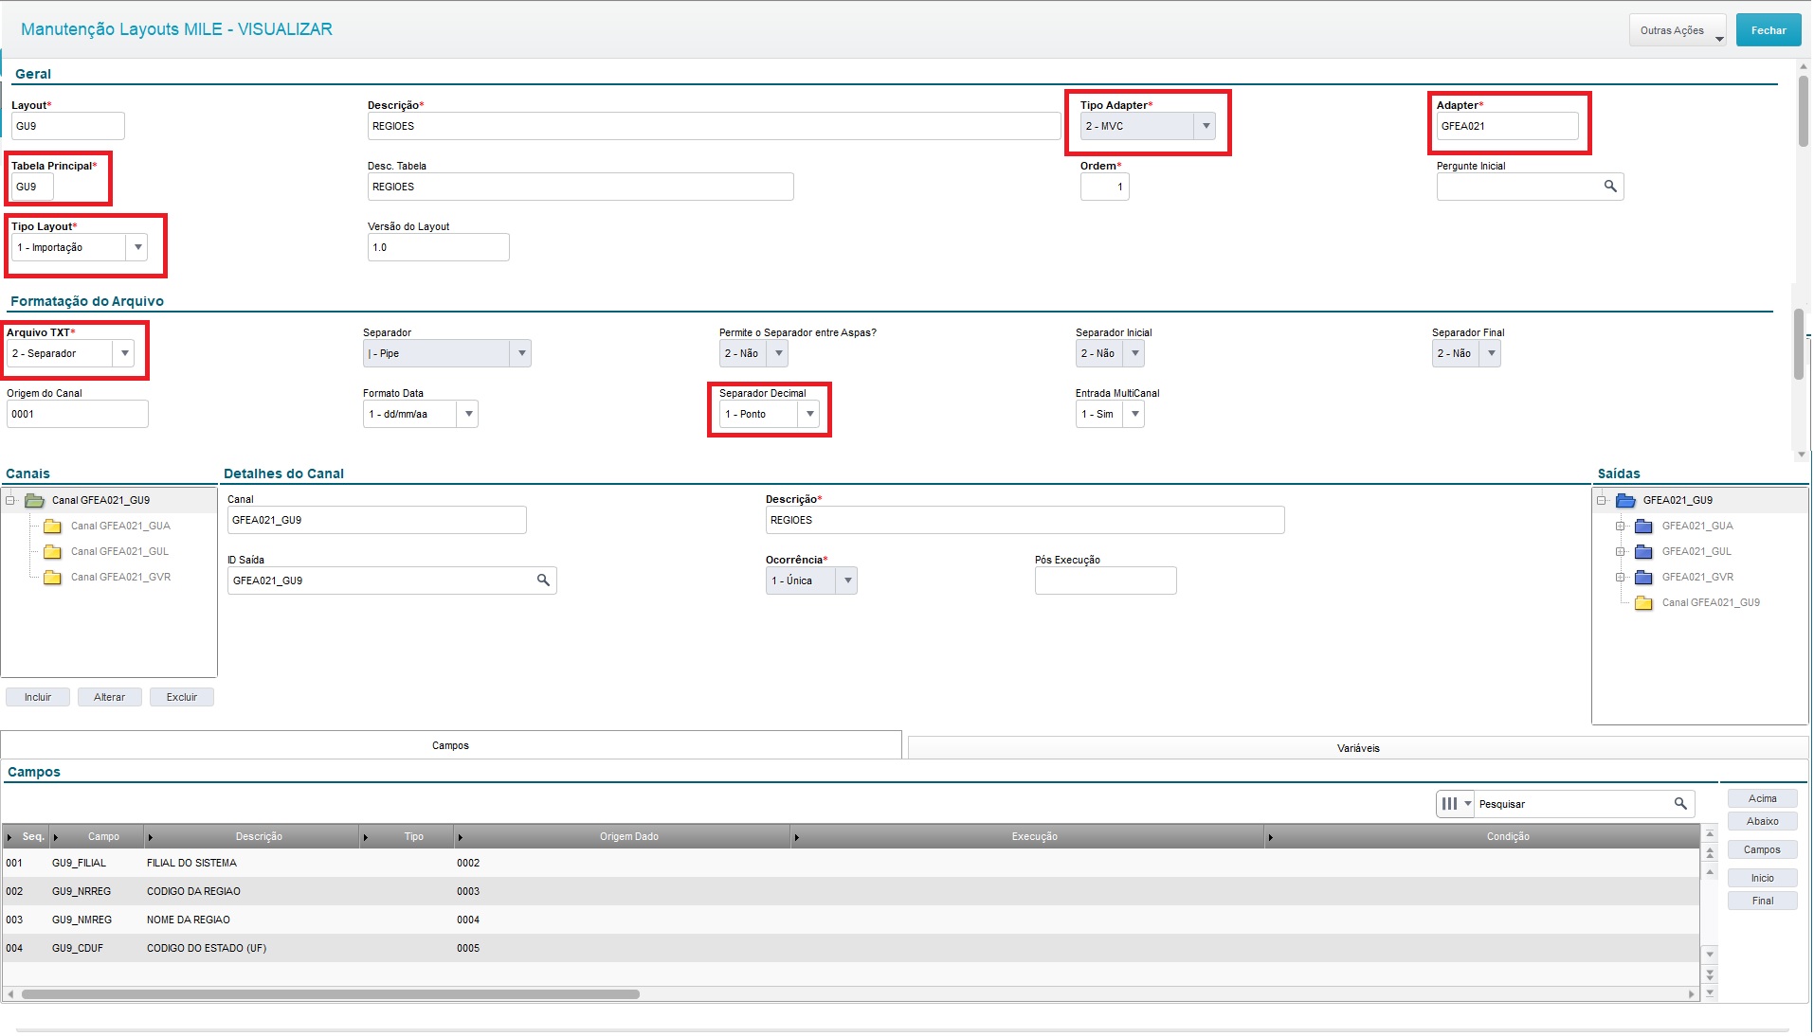Select the GU9_FILIAL row in Campos grid
This screenshot has height=1036, width=1814.
tap(851, 863)
